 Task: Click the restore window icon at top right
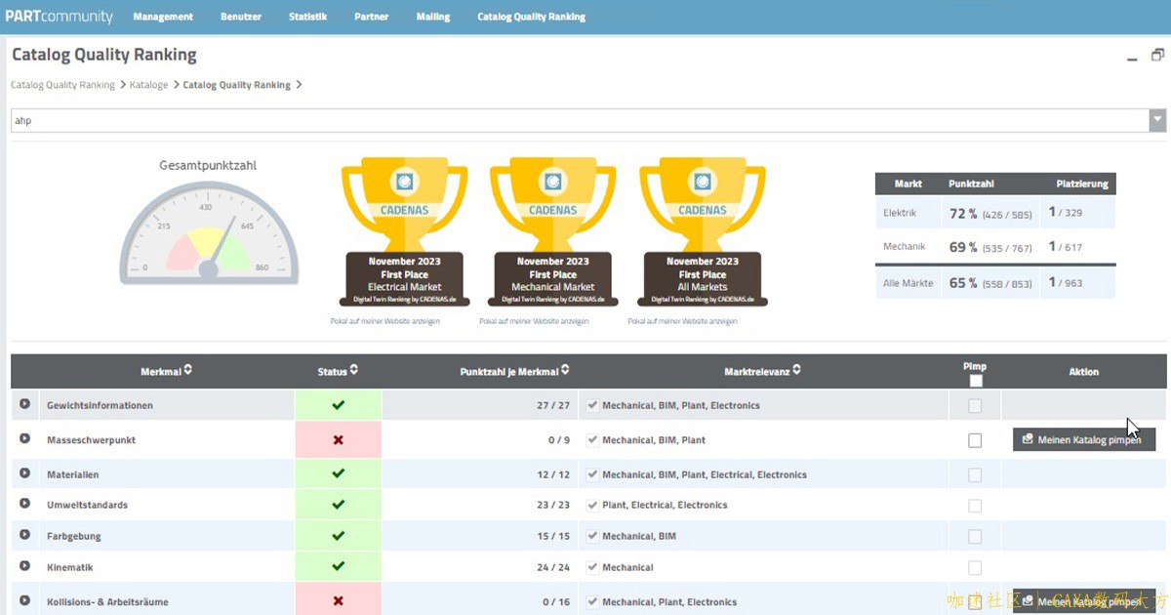[x=1157, y=56]
